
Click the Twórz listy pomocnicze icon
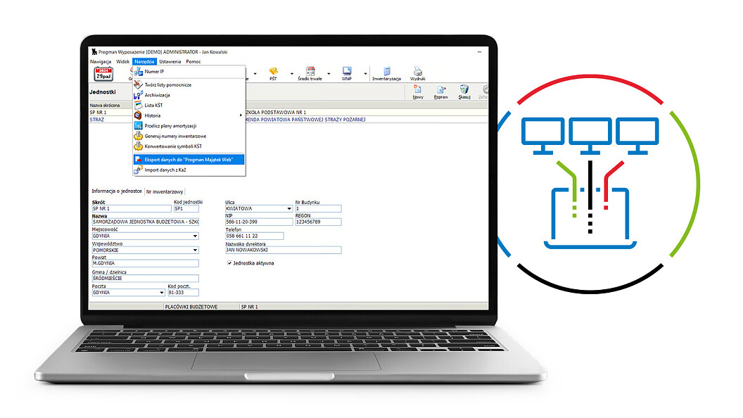[x=139, y=84]
